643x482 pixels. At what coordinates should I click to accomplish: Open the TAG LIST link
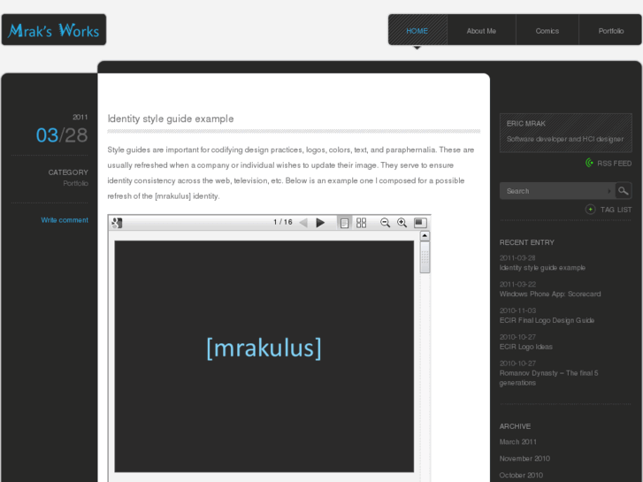click(x=616, y=210)
